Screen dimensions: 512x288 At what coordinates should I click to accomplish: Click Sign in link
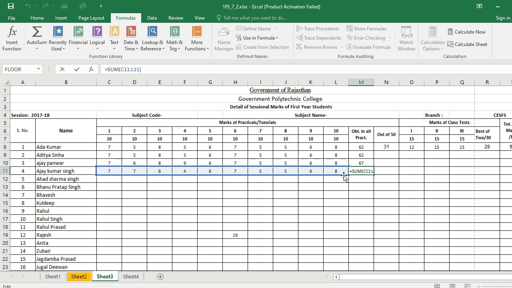pos(503,18)
